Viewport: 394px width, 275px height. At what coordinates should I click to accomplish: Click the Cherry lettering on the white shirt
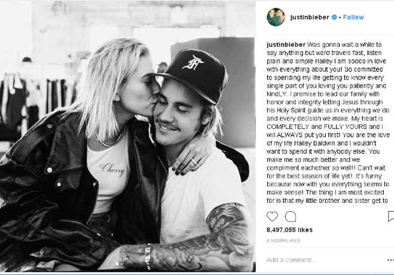(x=112, y=169)
